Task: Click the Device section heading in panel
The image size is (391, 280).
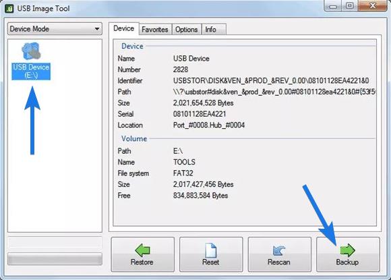Action: (x=132, y=46)
